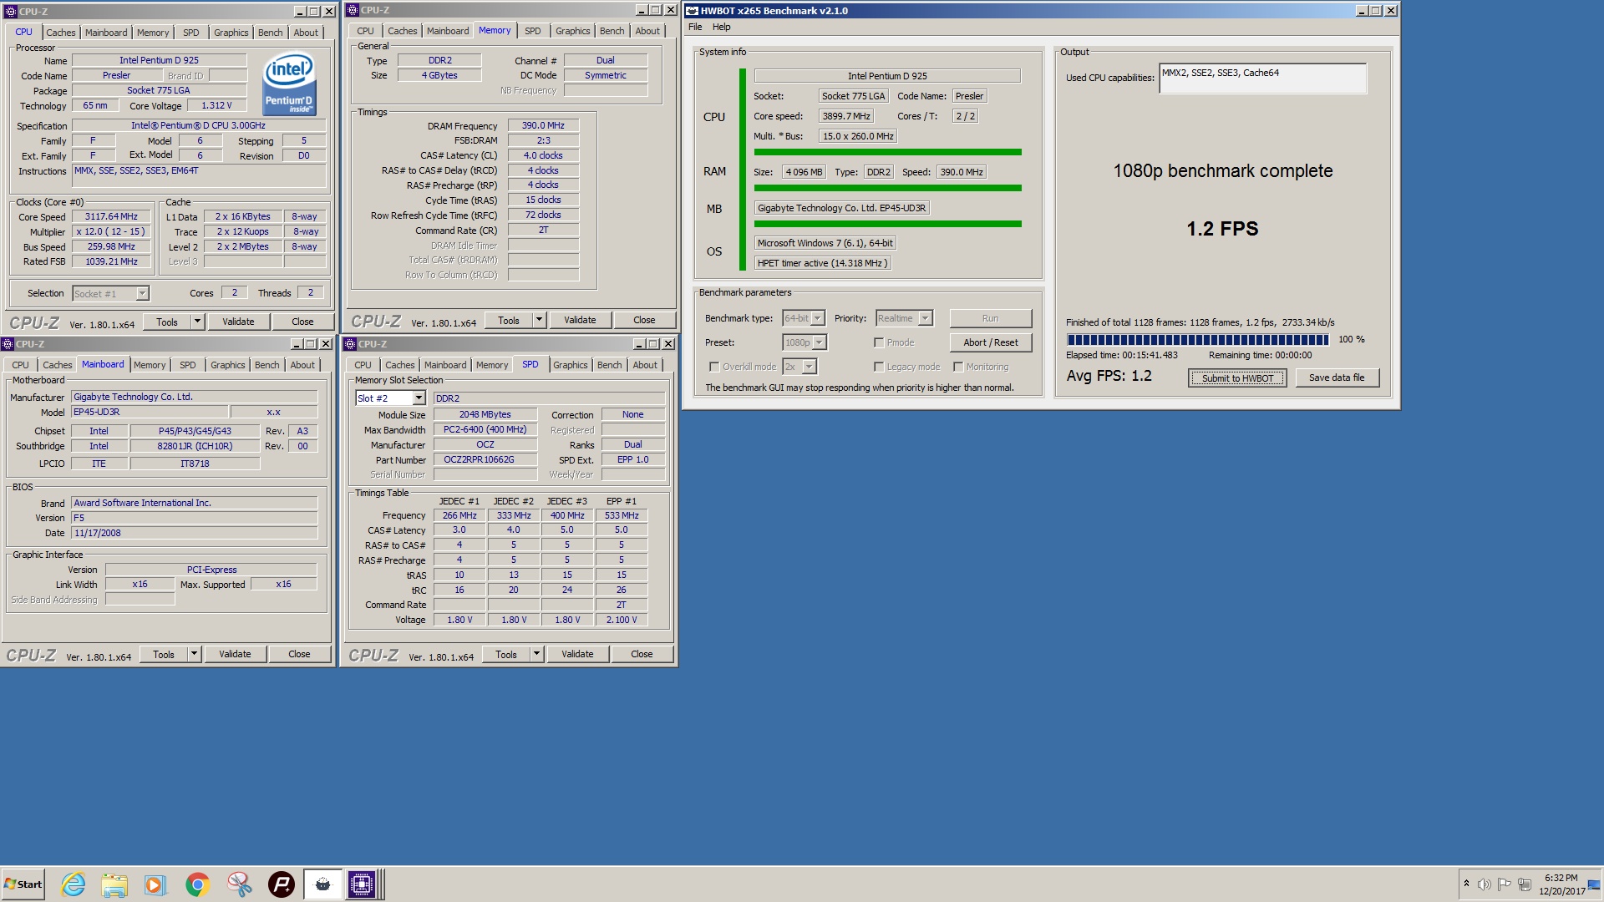This screenshot has height=902, width=1604.
Task: Expand Tools arrow in CPU-Z Memory window
Action: [x=540, y=320]
